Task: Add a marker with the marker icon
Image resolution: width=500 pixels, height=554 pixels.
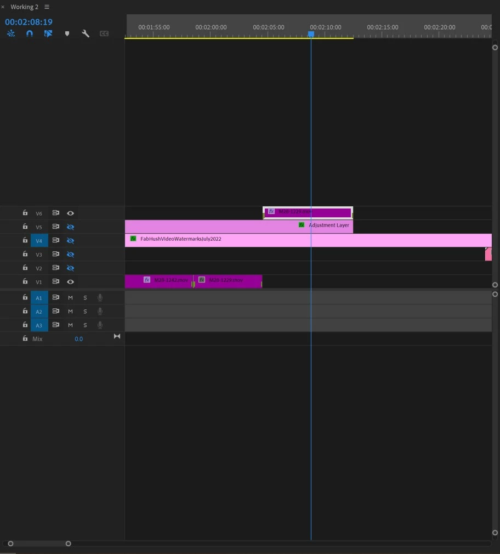Action: [67, 33]
